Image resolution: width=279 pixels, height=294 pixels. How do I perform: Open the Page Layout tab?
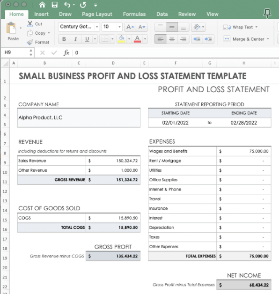click(x=97, y=14)
